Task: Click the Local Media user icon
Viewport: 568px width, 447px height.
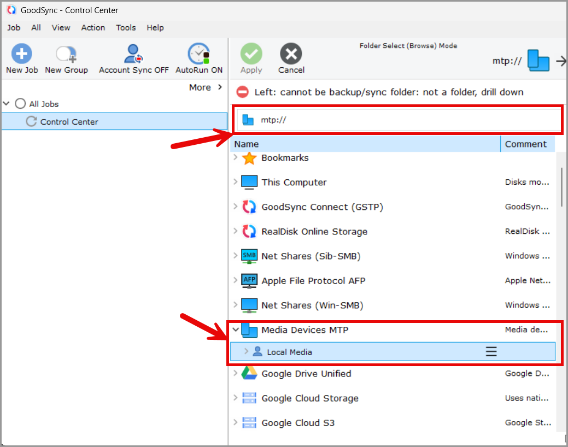Action: [257, 351]
